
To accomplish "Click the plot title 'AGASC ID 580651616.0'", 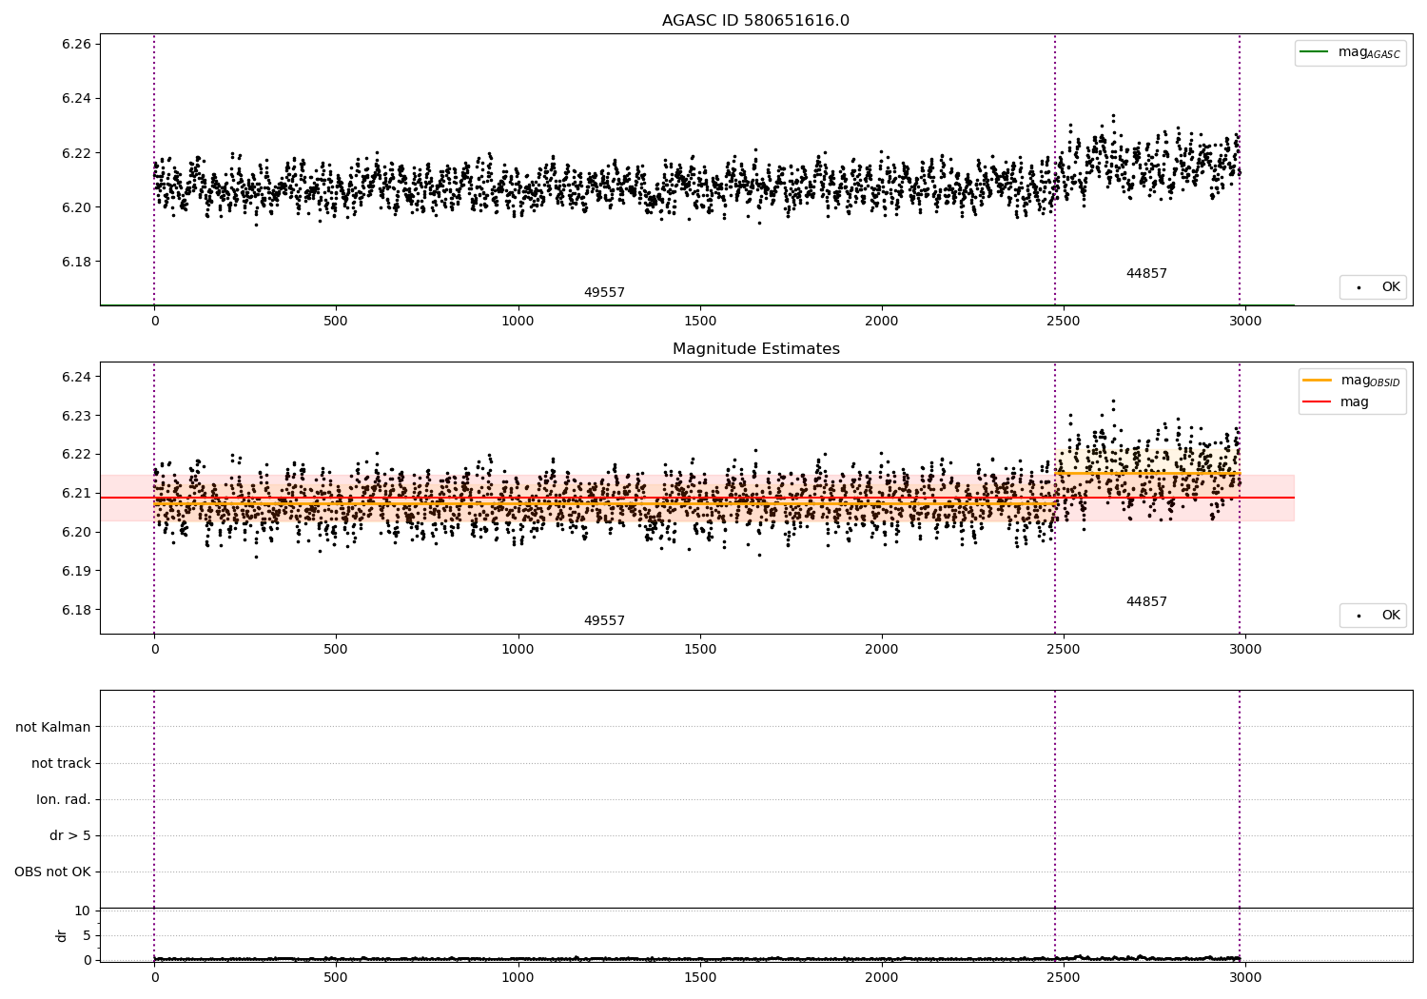I will tap(755, 21).
